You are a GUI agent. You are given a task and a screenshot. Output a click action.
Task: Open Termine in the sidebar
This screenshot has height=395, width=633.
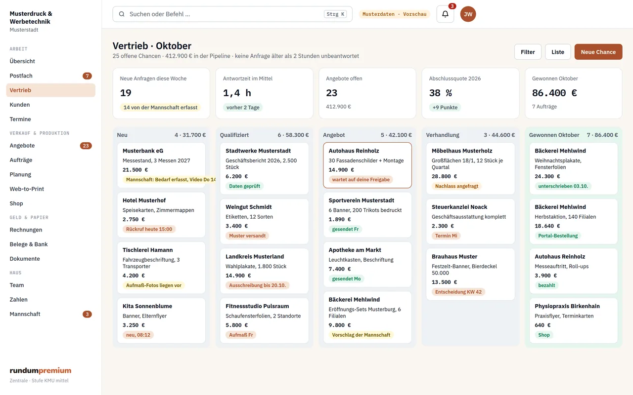pos(50,119)
